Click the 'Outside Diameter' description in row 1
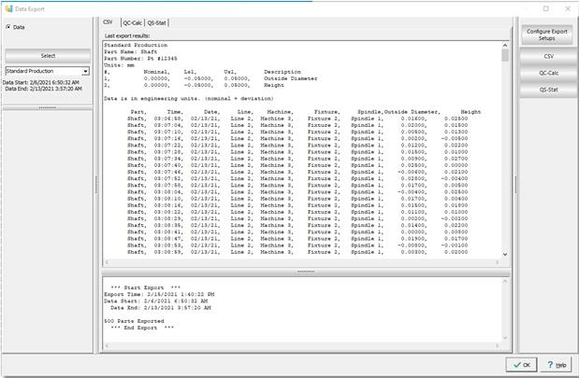 click(290, 78)
